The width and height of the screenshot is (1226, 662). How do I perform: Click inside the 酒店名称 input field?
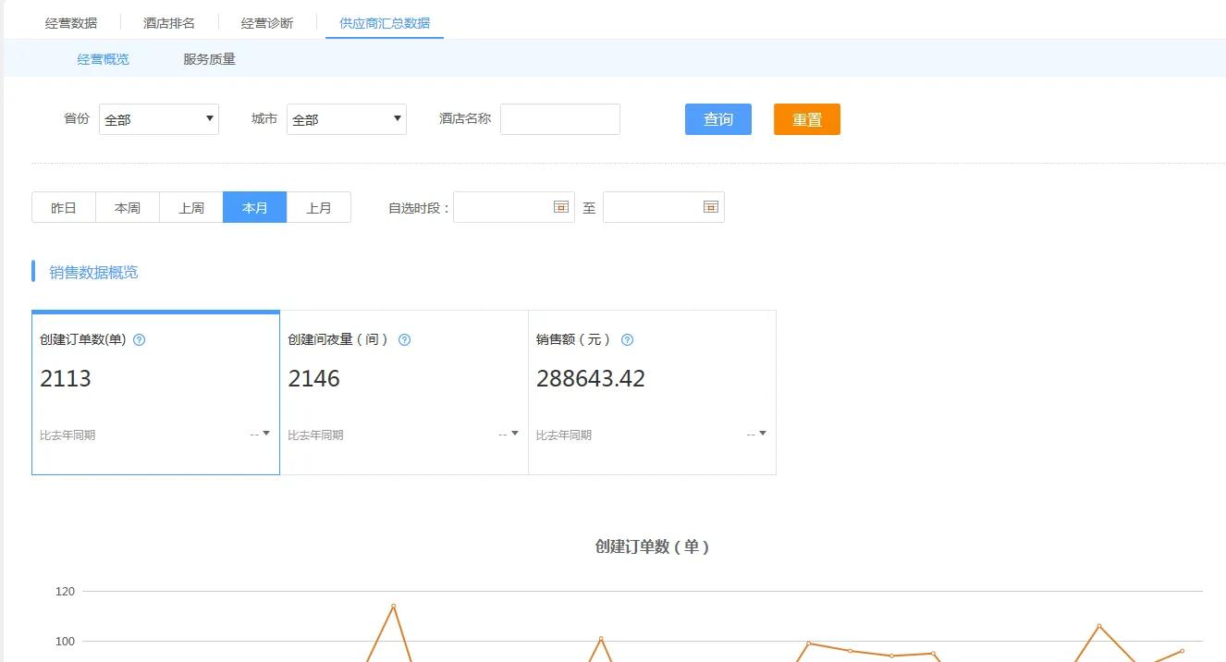point(559,118)
